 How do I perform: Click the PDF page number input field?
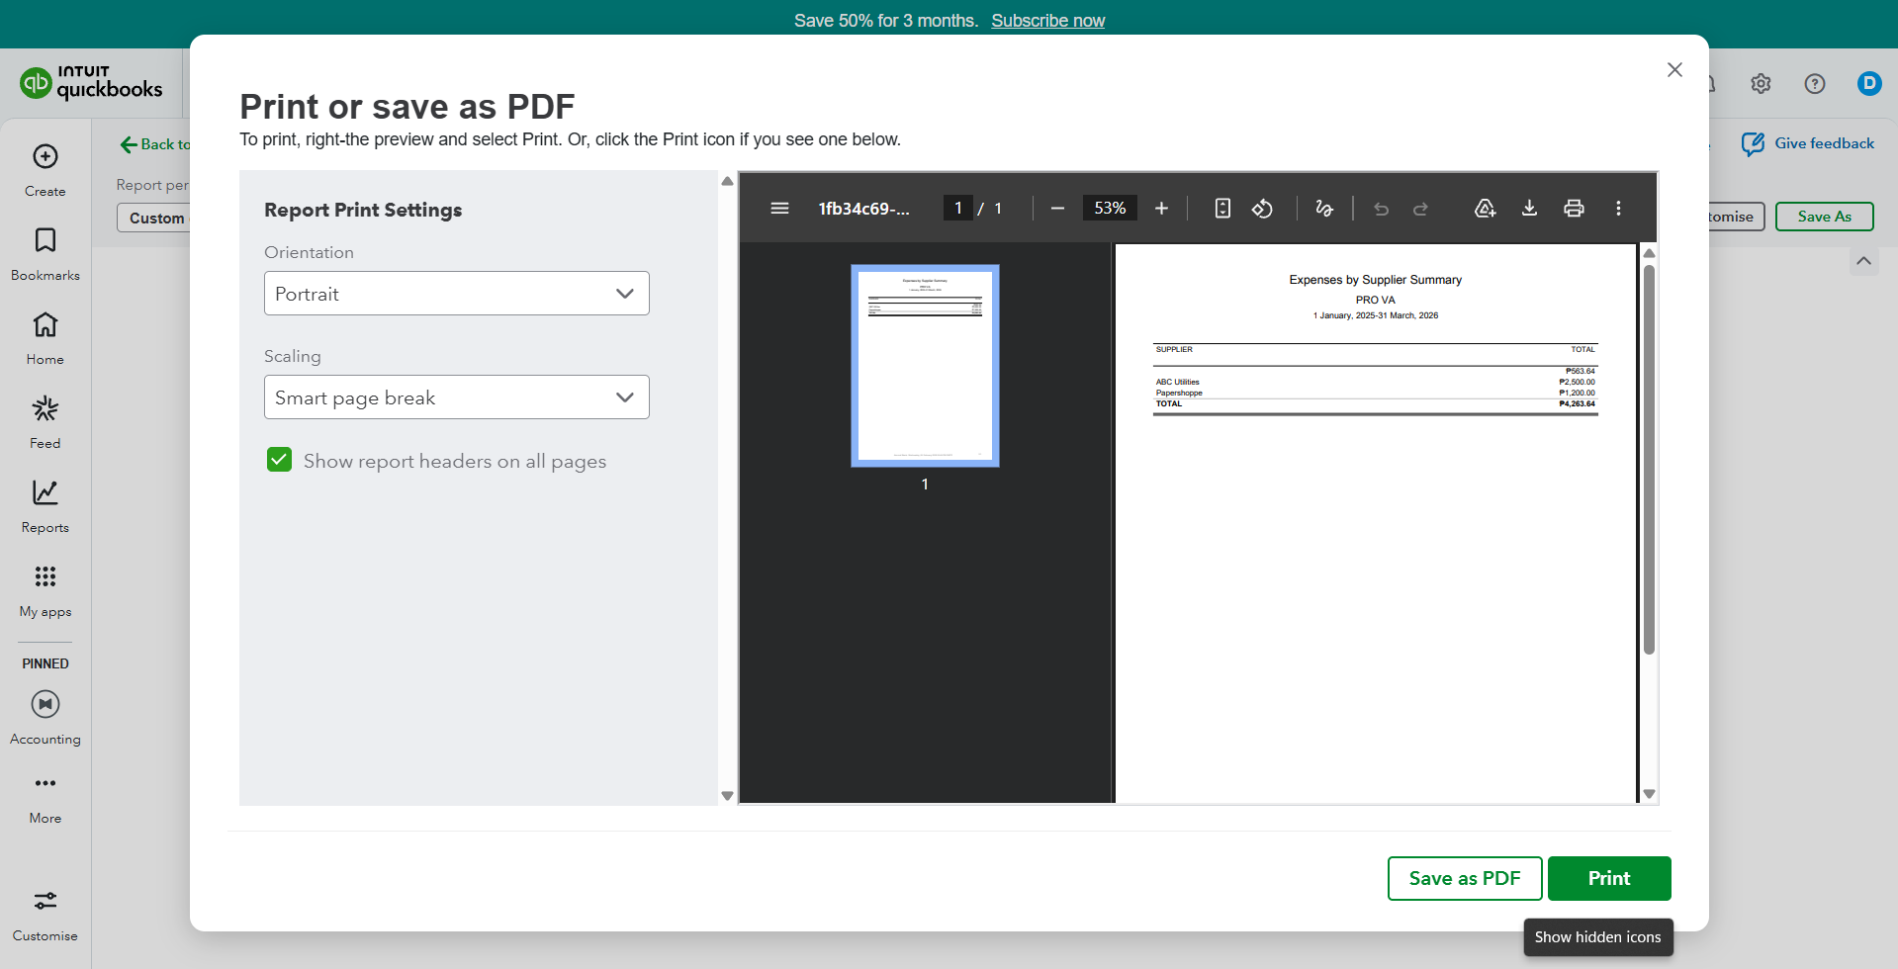958,209
